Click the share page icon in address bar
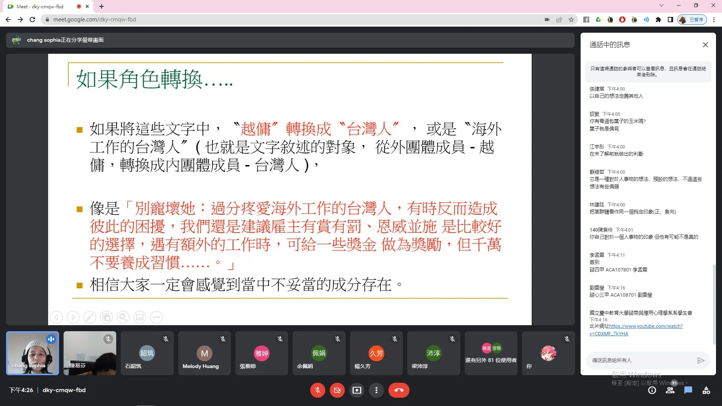 (559, 20)
